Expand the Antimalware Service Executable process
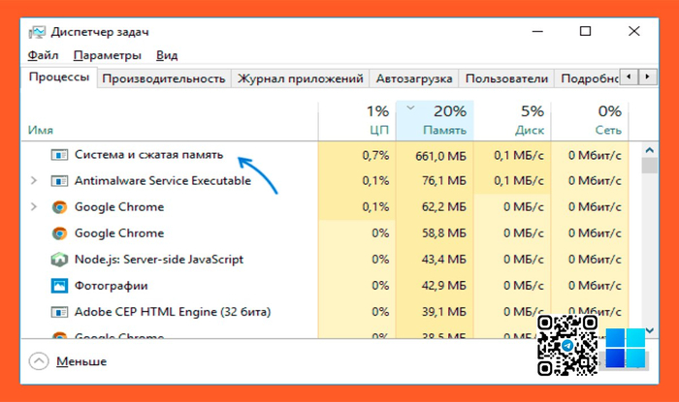The width and height of the screenshot is (679, 402). (34, 180)
